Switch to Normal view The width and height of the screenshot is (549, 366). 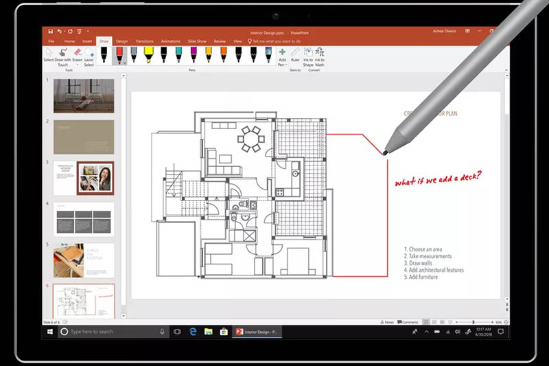(x=426, y=322)
